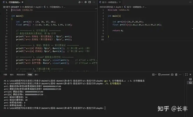Select the 终端 panel tab
This screenshot has width=193, height=117.
[30, 75]
